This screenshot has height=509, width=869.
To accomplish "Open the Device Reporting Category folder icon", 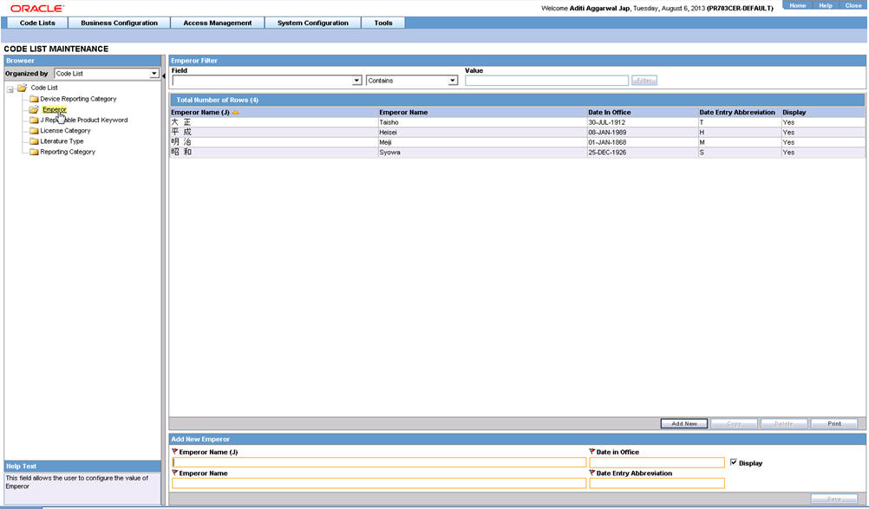I will point(34,99).
